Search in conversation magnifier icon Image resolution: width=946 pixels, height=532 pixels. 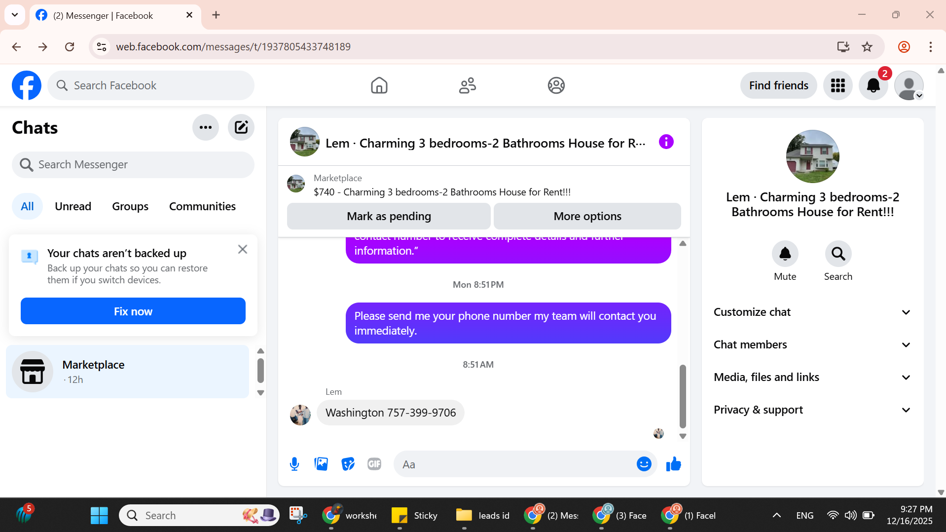point(838,254)
